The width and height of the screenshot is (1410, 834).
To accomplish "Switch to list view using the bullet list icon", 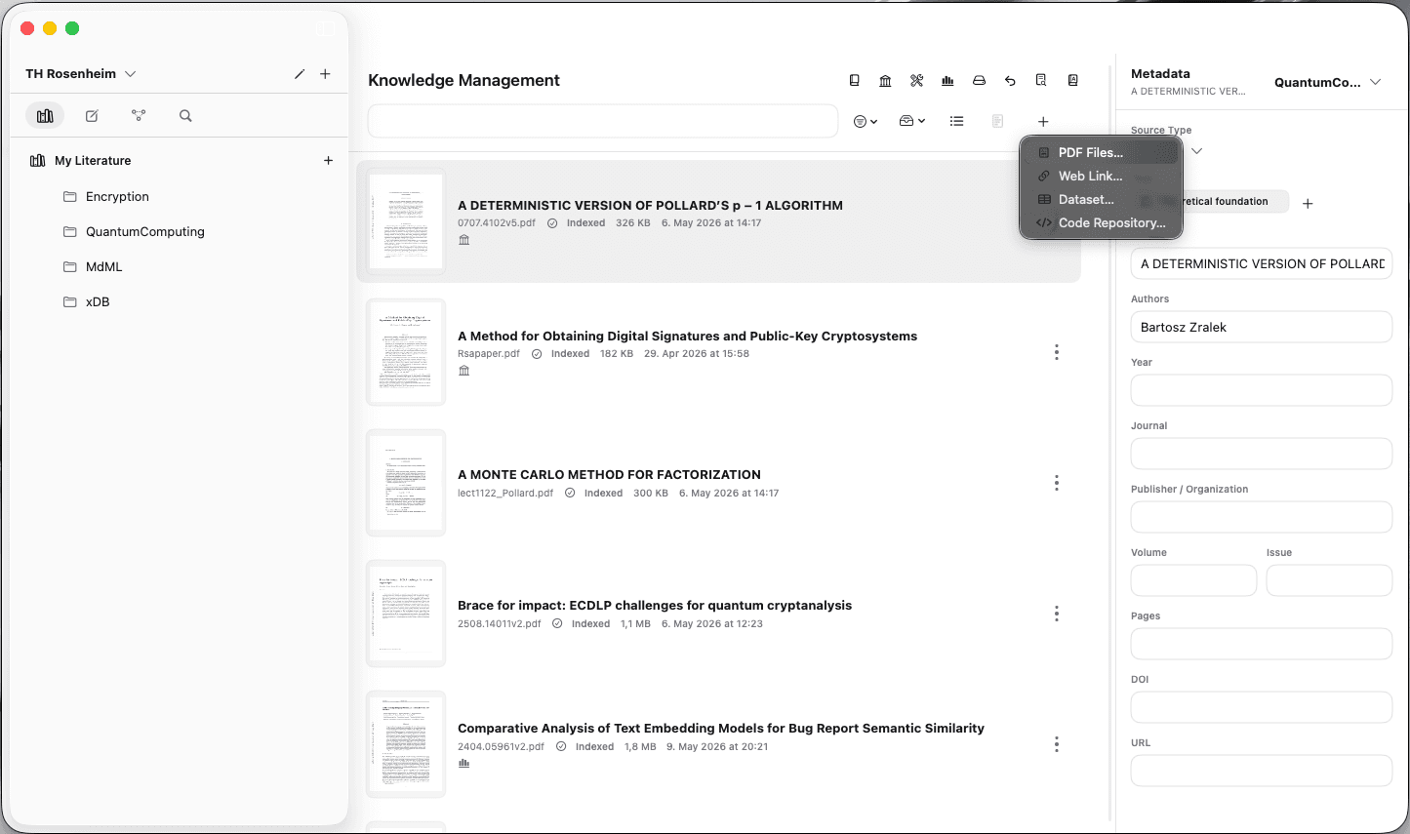I will pos(956,121).
